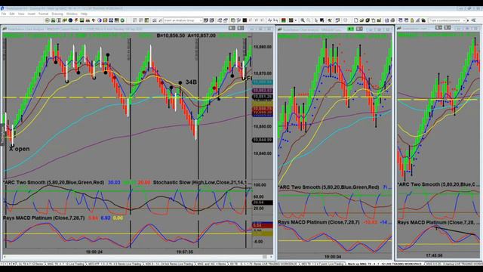
Task: Click the 19:57:35 time axis label
Action: click(x=184, y=252)
